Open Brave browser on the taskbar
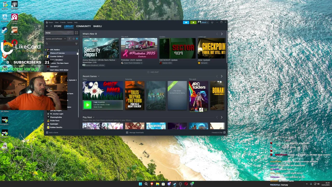 tap(152, 184)
